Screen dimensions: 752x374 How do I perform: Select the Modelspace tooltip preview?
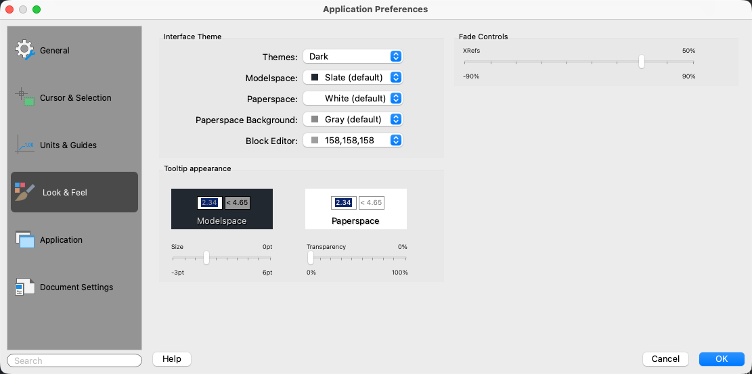click(x=222, y=209)
